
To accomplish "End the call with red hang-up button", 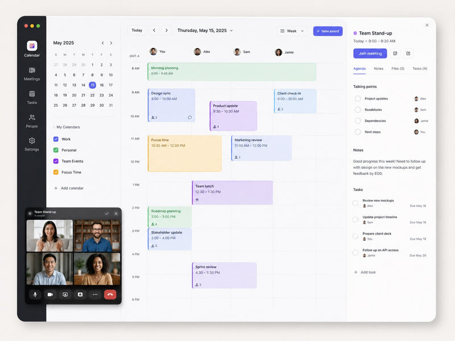I will [x=110, y=294].
